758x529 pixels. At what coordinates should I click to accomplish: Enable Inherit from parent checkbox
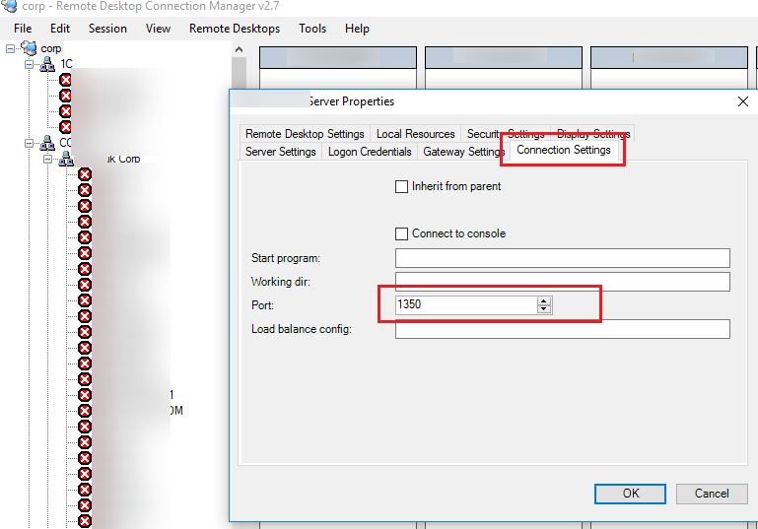coord(401,186)
